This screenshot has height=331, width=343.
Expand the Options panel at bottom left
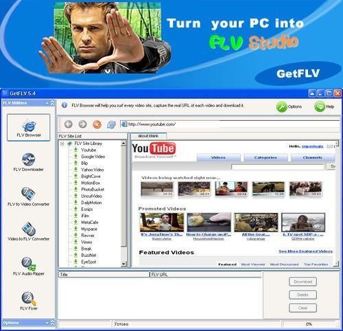[x=52, y=323]
